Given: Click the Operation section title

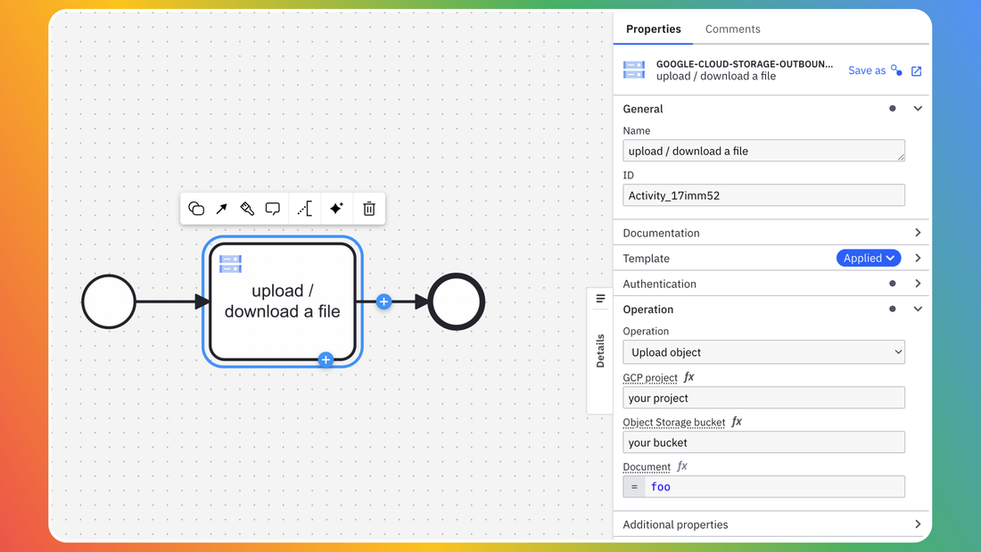Looking at the screenshot, I should 648,309.
